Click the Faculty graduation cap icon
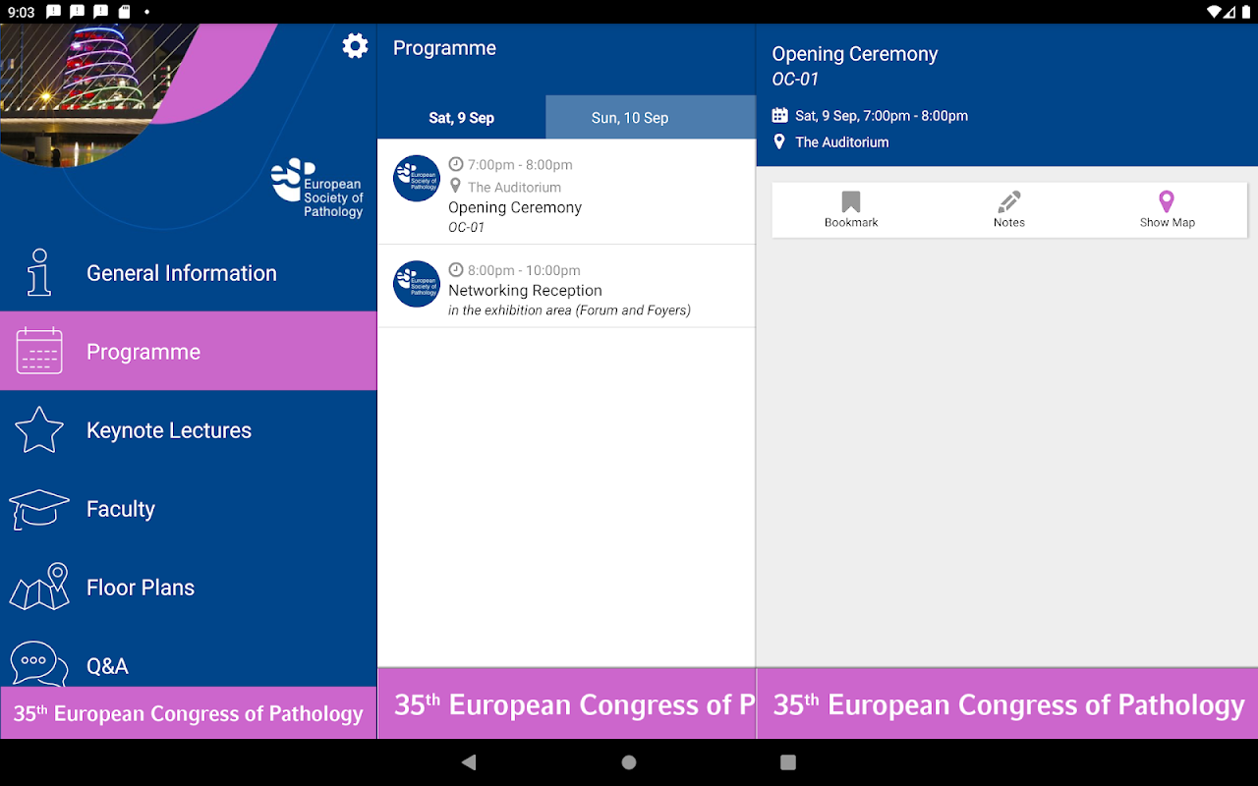 pyautogui.click(x=39, y=509)
